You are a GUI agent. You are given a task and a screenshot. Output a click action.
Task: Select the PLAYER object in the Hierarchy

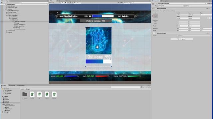9,32
